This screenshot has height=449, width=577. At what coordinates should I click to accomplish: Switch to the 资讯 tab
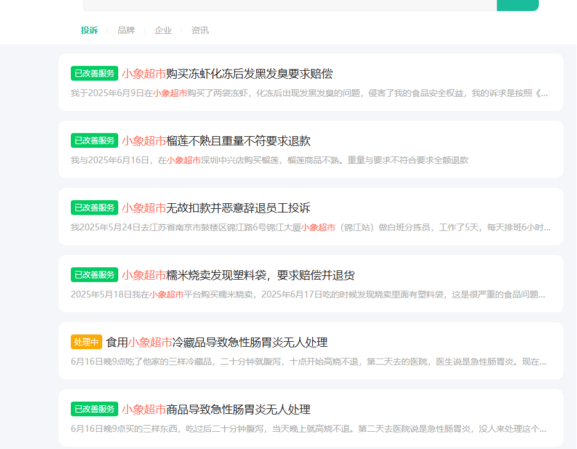coord(200,31)
